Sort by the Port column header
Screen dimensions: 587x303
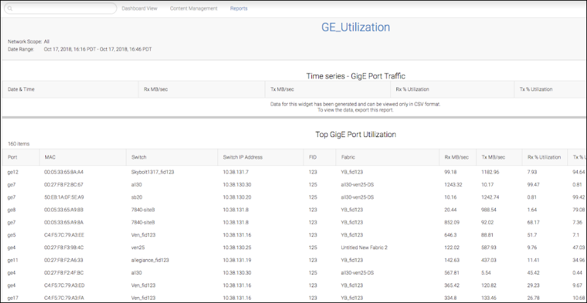(13, 157)
